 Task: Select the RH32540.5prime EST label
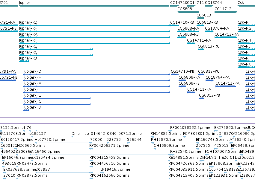[185, 152]
